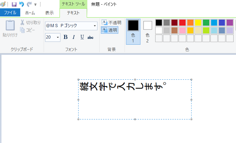Viewport: 236px width, 143px height.
Task: Pick the dark gray color swatch
Action: pos(167,22)
